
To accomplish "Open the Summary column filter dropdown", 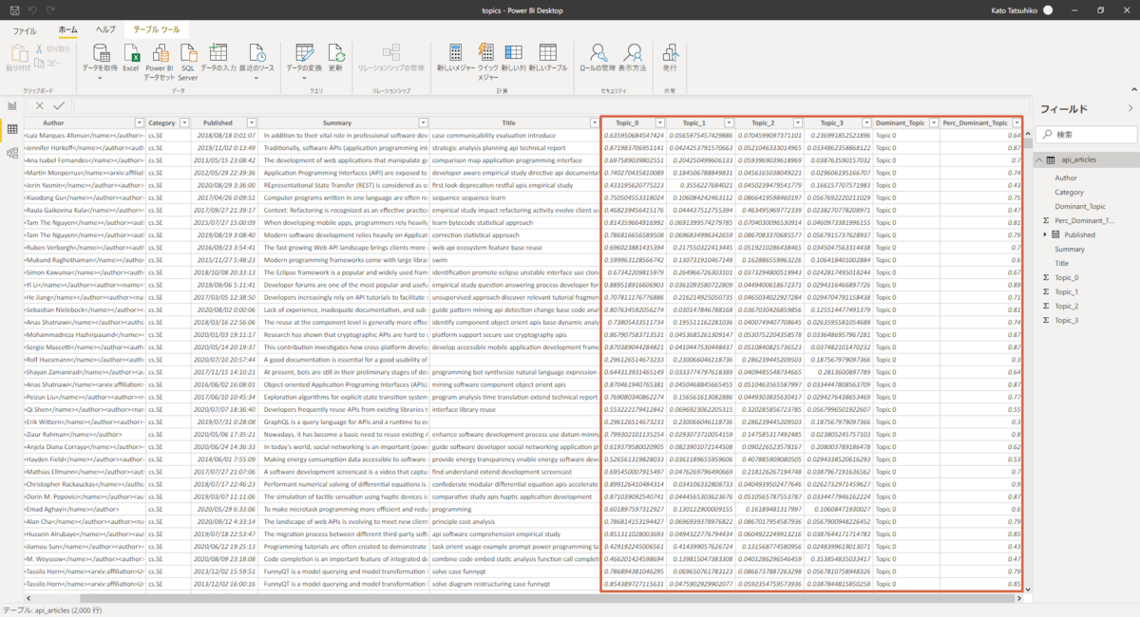I will pyautogui.click(x=421, y=123).
